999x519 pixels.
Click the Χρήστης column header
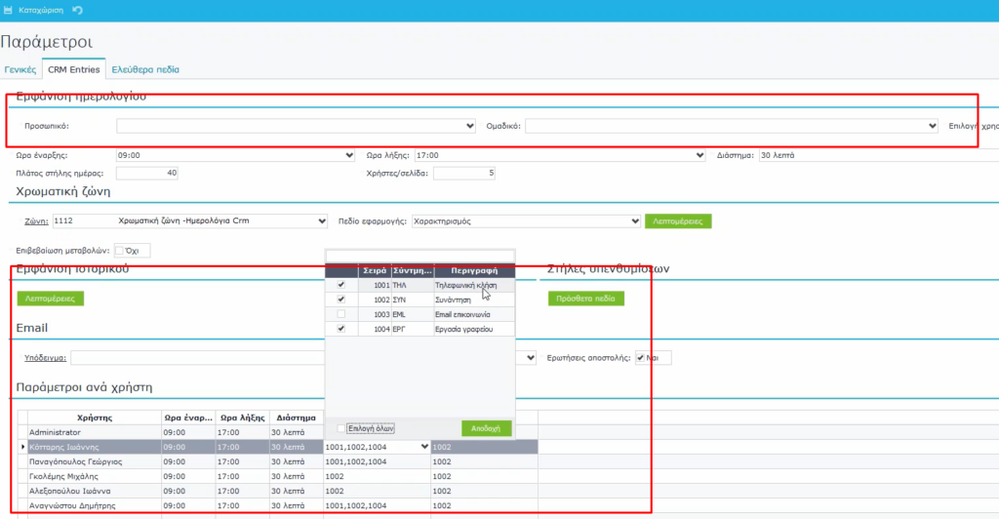95,418
